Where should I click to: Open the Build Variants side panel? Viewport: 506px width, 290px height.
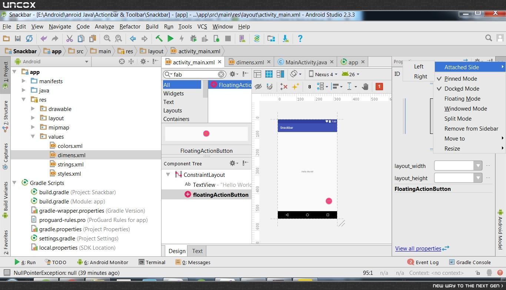pos(6,200)
